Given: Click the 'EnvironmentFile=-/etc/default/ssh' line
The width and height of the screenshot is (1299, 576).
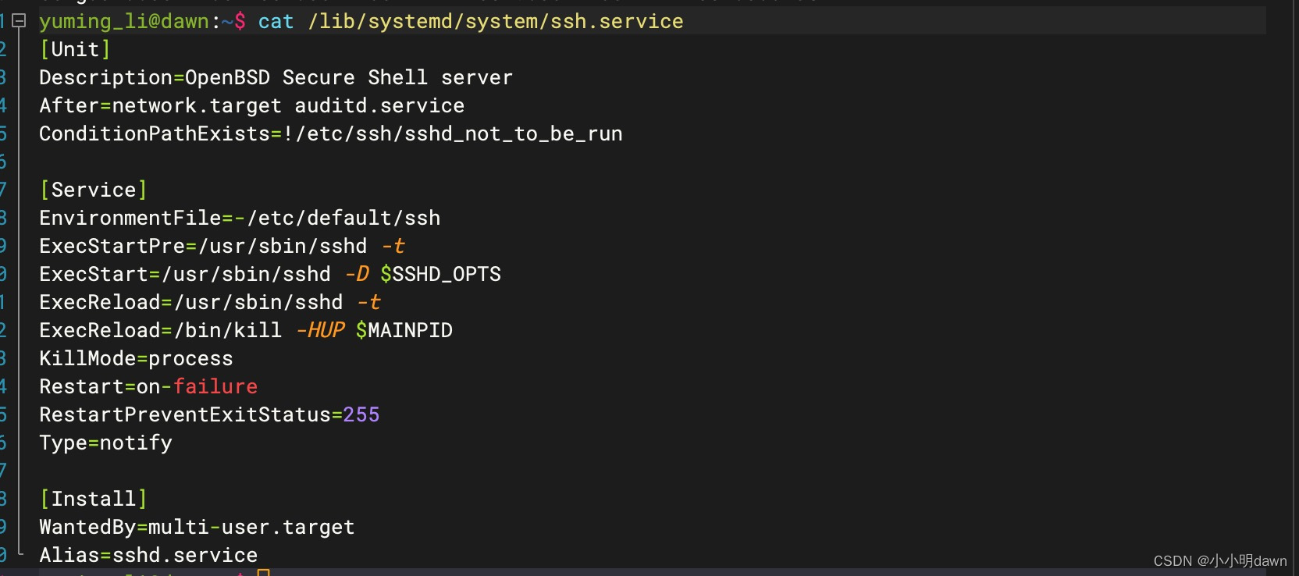Looking at the screenshot, I should point(240,218).
